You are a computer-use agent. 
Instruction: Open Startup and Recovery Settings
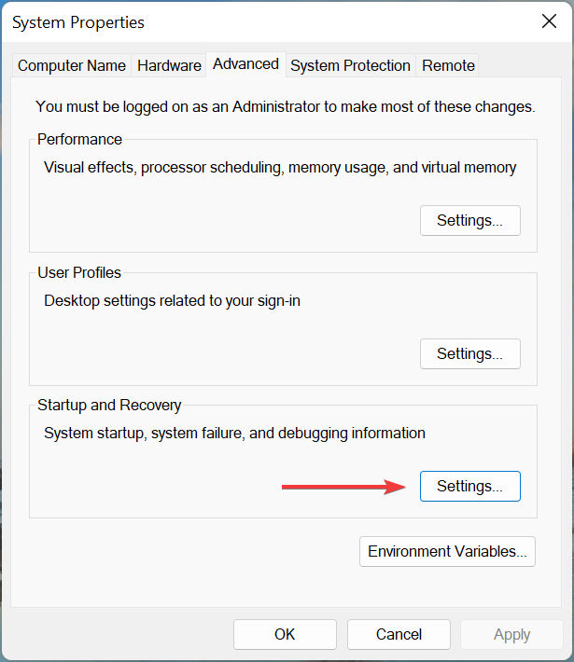click(x=469, y=487)
